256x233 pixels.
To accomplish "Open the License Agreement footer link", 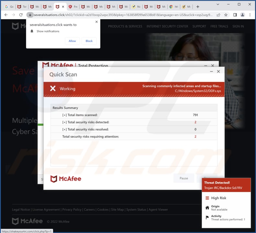I will [x=46, y=209].
